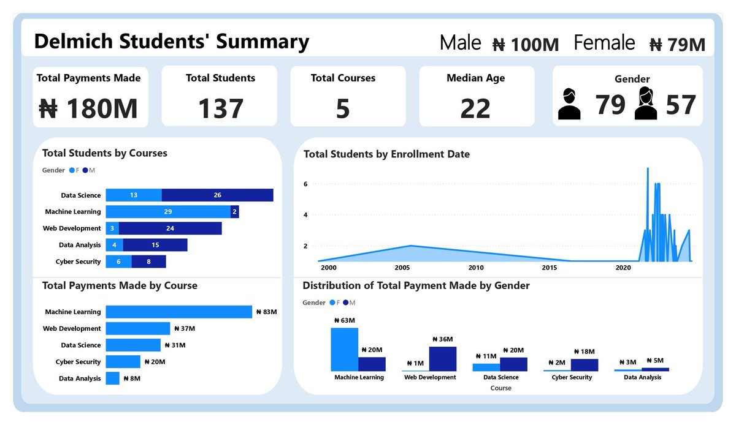Click Distribution of Total Payment Made by Gender title
Screen dimensions: 736x425
416,285
